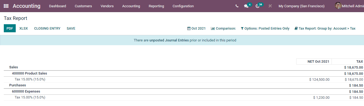The height and width of the screenshot is (106, 364).
Task: Collapse the Purchases section row
Action: point(184,85)
